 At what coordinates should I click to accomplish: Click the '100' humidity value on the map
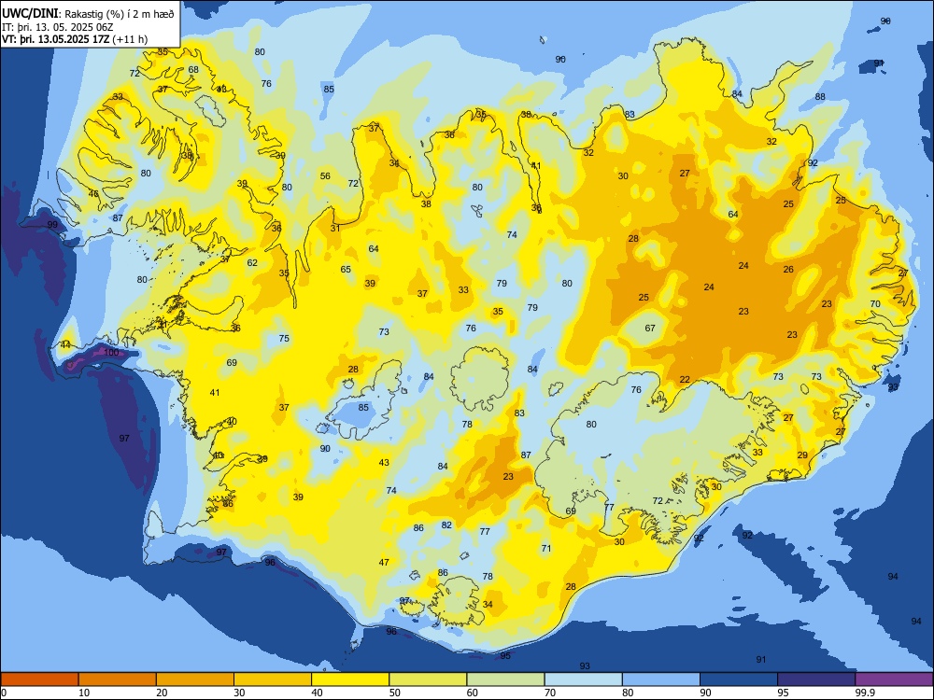point(111,353)
